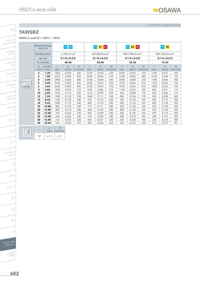
Task: Select the blue P5 material badge
Action: [162, 47]
